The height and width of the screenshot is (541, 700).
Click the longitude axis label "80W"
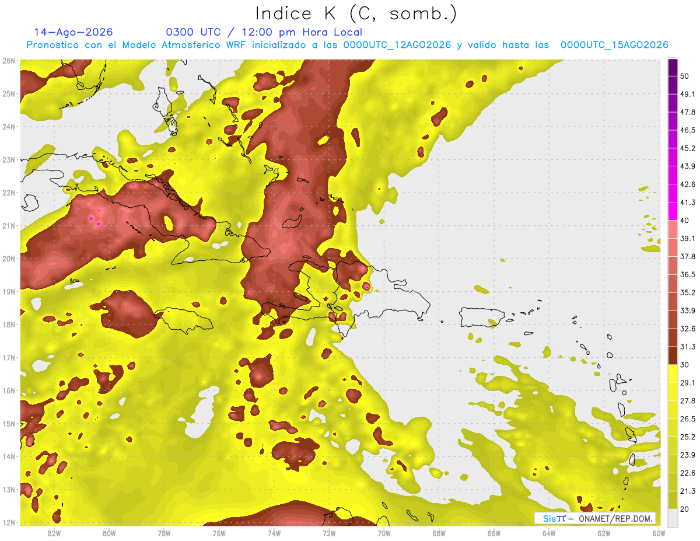point(108,533)
